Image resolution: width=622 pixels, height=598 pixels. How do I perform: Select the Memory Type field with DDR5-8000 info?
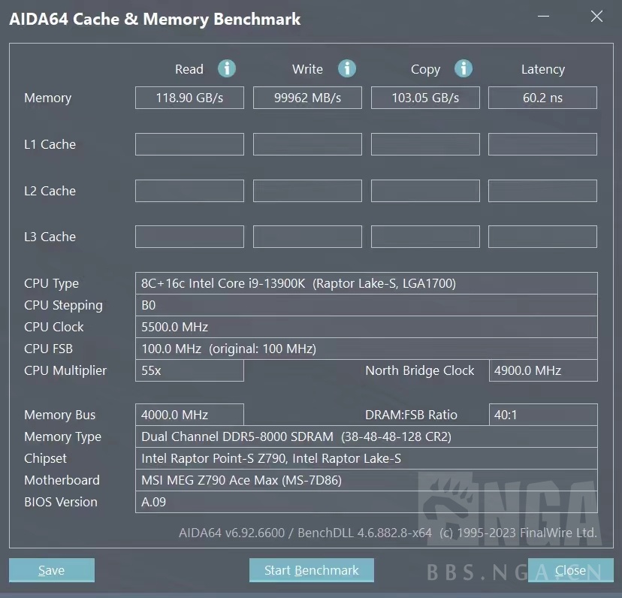pos(366,436)
